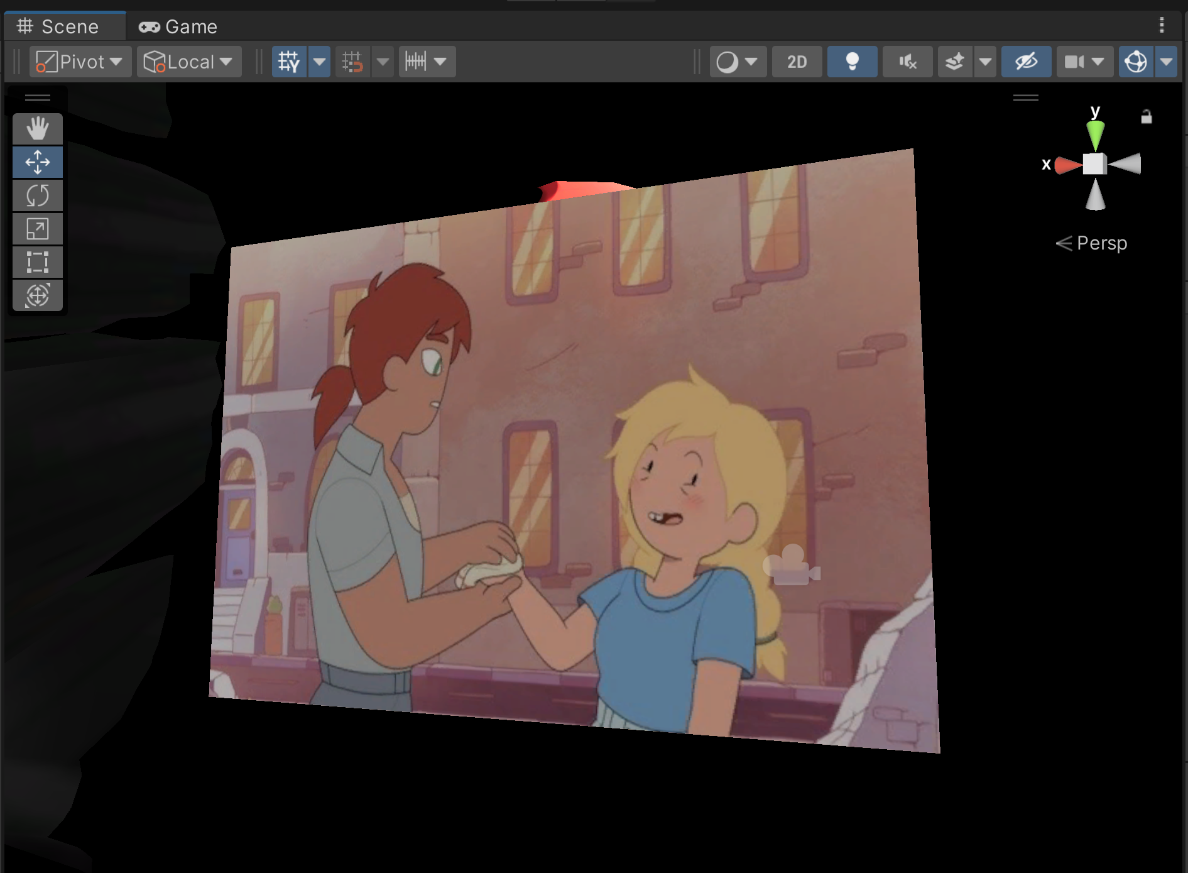This screenshot has width=1188, height=873.
Task: Select the Rect tool
Action: (x=38, y=262)
